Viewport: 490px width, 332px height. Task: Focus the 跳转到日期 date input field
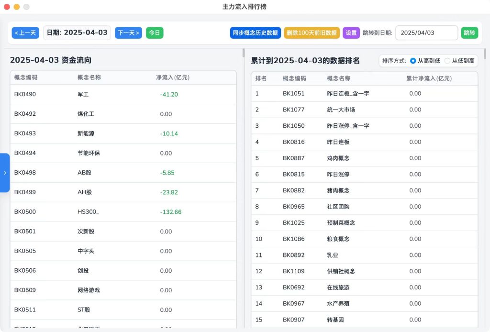426,33
